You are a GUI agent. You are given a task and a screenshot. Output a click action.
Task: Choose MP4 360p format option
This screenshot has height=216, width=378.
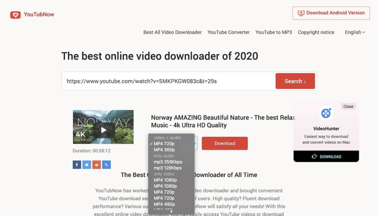pos(171,150)
